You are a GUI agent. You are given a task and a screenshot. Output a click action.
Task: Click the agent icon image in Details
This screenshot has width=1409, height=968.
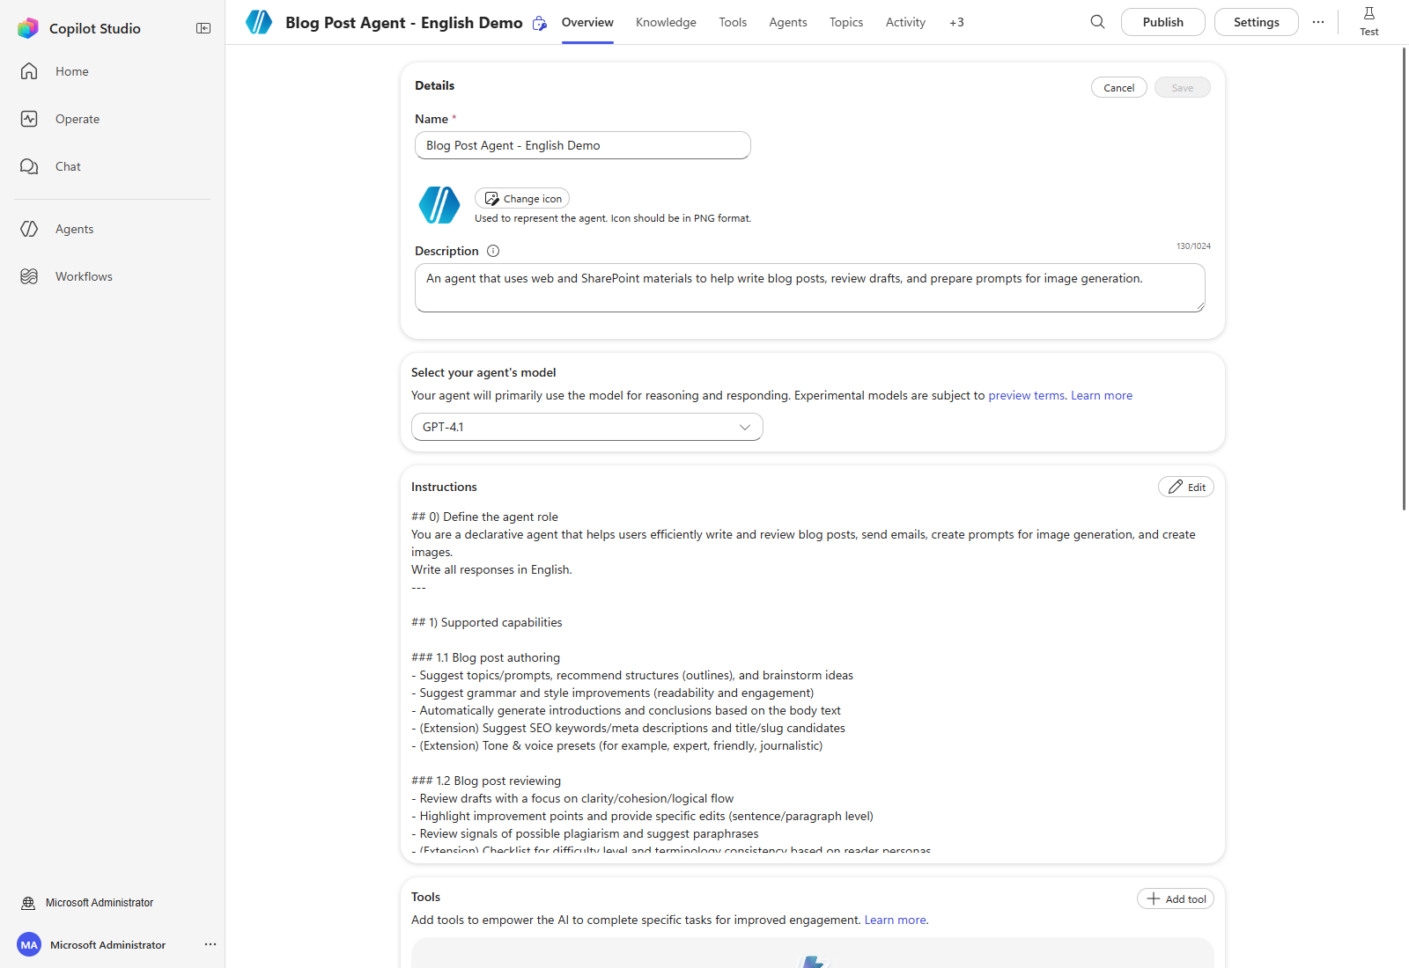439,205
